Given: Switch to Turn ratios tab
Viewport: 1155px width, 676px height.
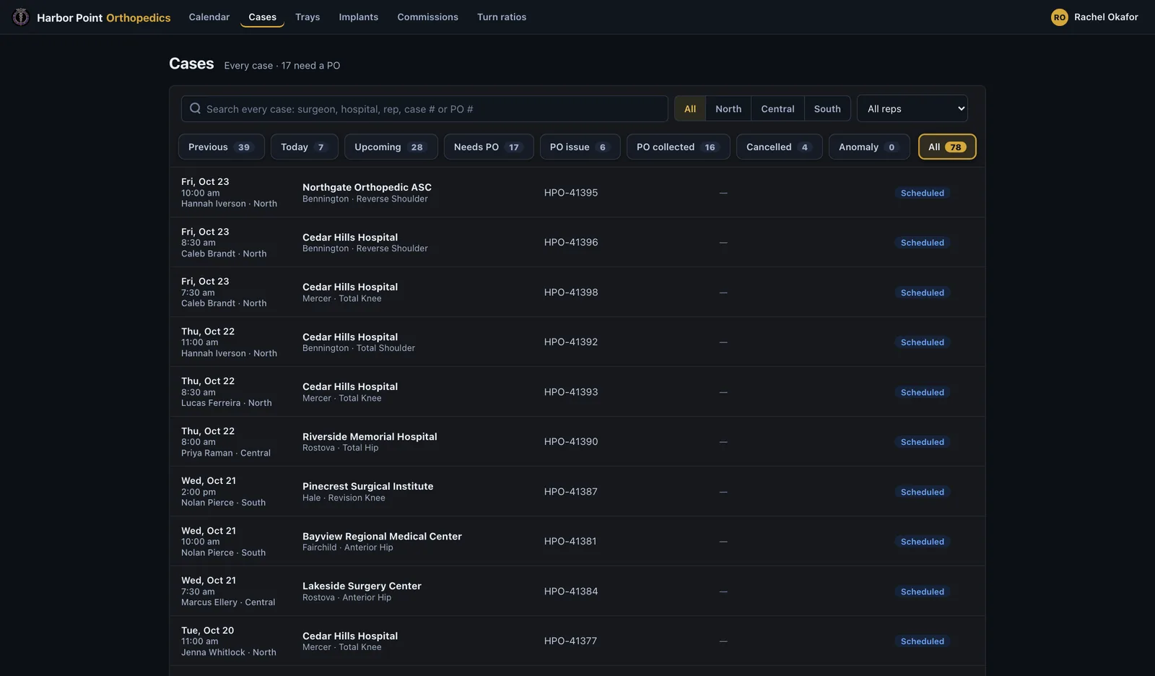Looking at the screenshot, I should pos(502,17).
